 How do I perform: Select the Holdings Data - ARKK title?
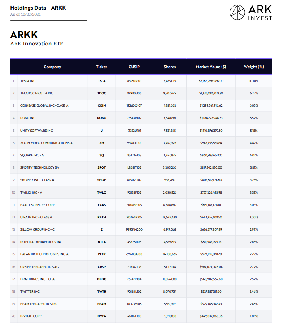point(38,8)
